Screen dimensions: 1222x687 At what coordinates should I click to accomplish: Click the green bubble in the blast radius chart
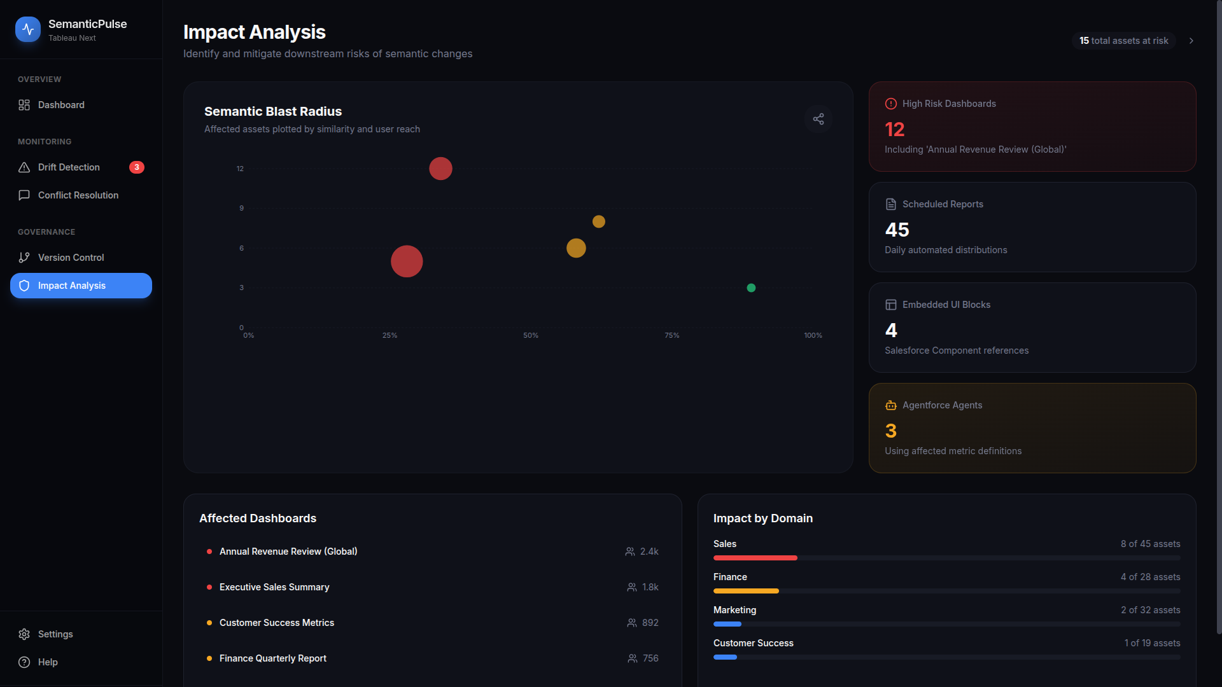click(x=751, y=288)
